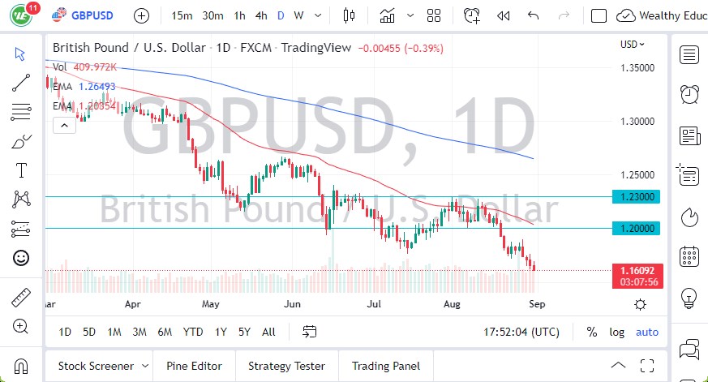708x382 pixels.
Task: Open the Pine Editor tab
Action: [194, 366]
